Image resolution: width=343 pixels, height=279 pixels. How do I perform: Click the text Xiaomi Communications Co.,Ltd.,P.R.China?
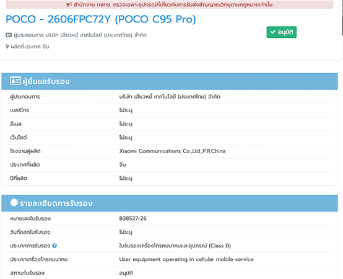pyautogui.click(x=172, y=151)
